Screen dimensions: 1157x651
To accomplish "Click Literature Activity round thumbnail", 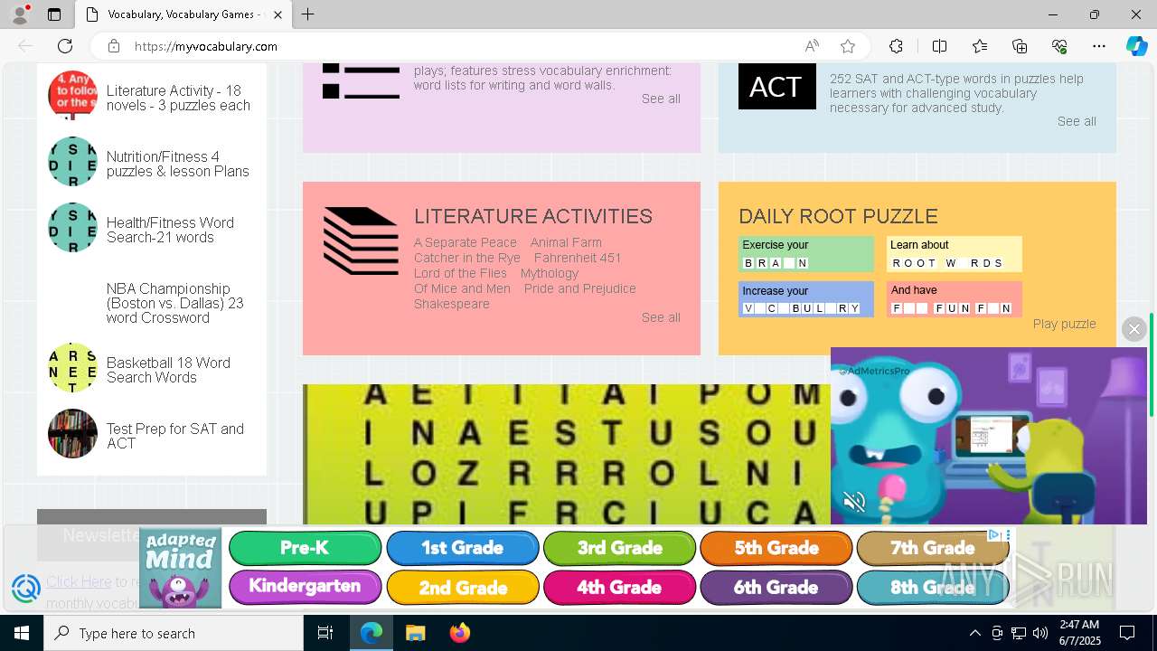I will 72,96.
